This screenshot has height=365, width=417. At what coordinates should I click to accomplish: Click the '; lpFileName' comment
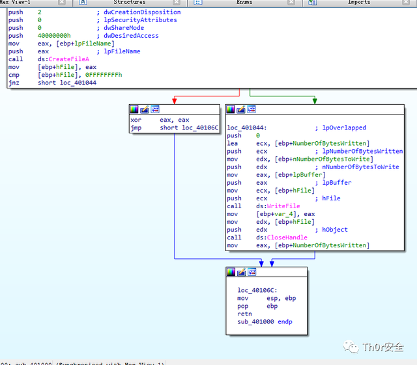119,51
